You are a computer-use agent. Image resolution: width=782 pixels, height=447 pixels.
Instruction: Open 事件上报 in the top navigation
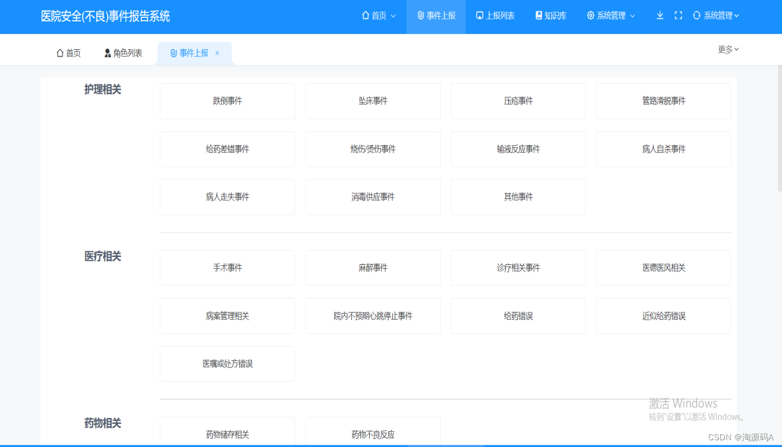436,17
